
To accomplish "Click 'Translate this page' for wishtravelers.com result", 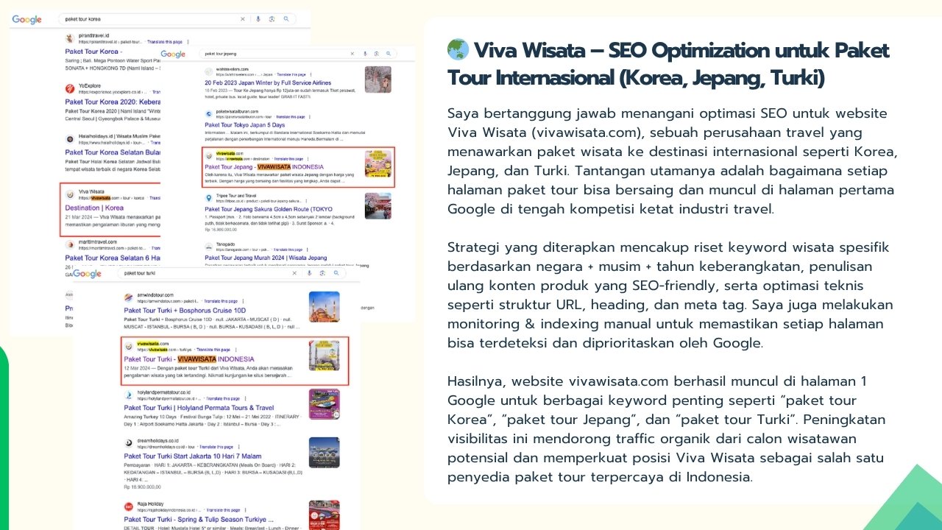I will pyautogui.click(x=290, y=74).
